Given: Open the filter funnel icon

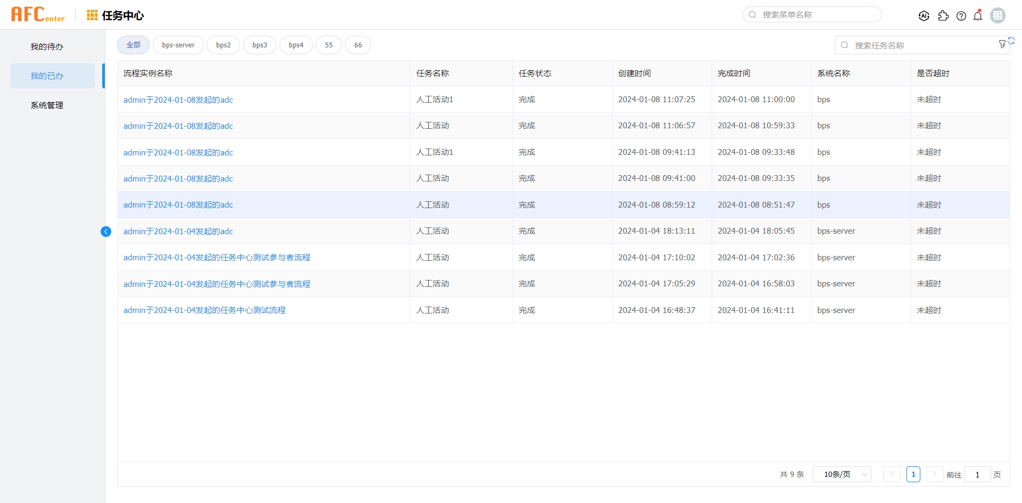Looking at the screenshot, I should click(x=1003, y=44).
